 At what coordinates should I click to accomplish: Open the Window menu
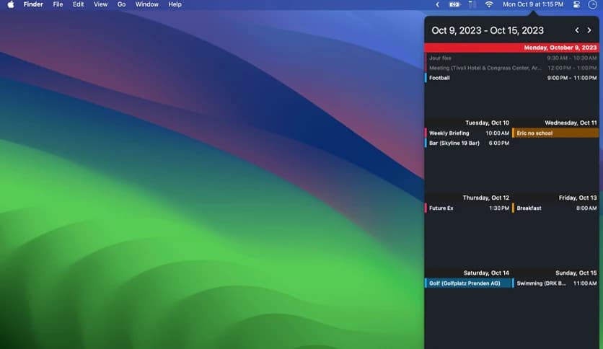(x=147, y=4)
